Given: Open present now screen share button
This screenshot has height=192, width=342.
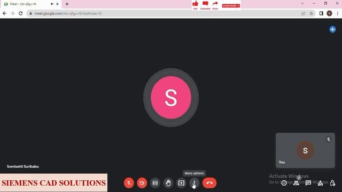Looking at the screenshot, I should click(x=181, y=183).
